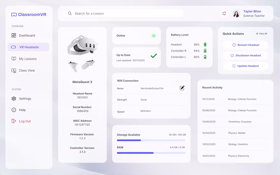Toggle the Online power button
Screen dimensions: 280x175
(x=154, y=36)
